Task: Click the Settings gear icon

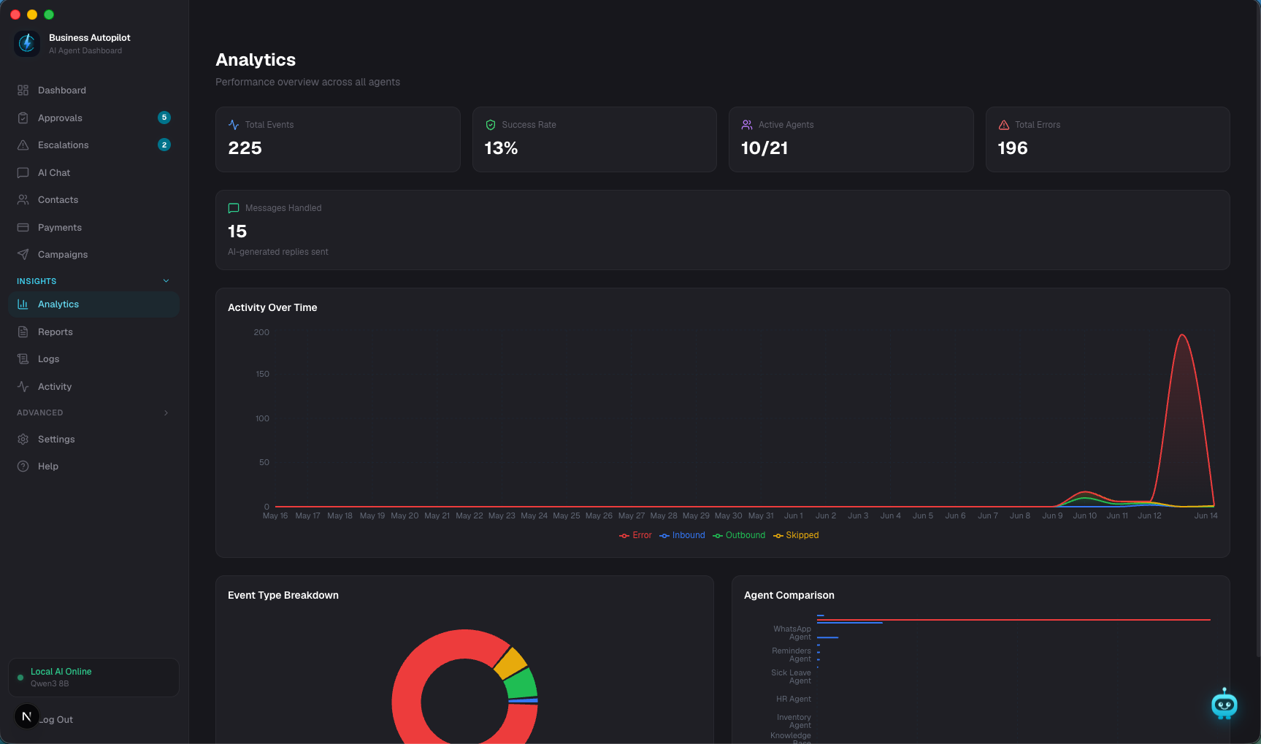Action: point(23,440)
